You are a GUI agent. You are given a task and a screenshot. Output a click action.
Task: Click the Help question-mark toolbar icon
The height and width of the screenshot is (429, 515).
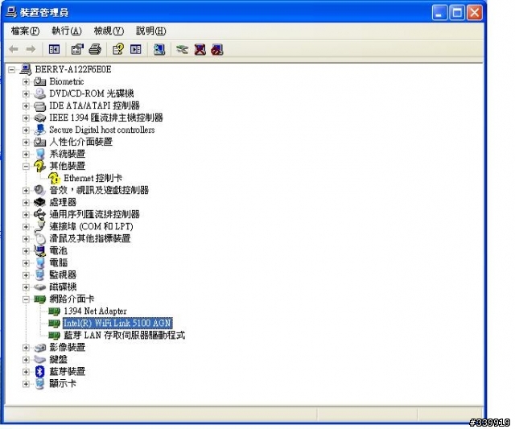pos(118,50)
